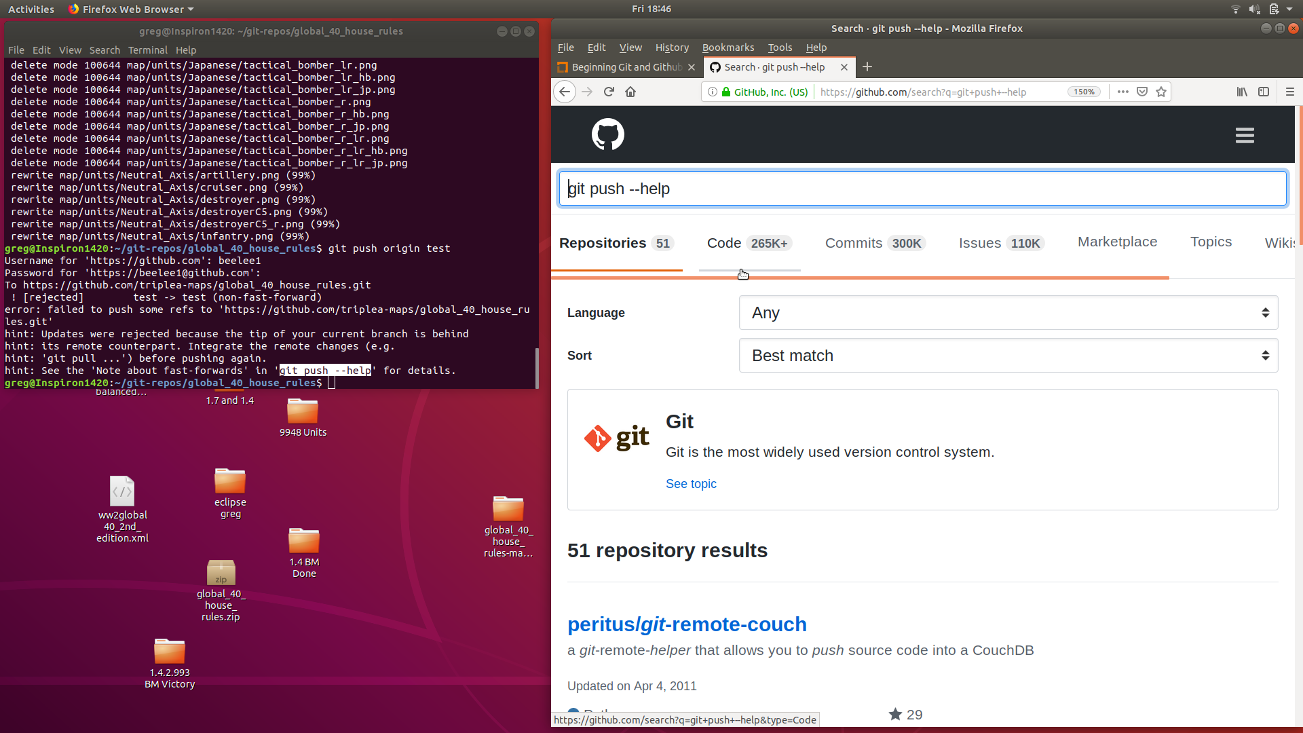Open page actions three-dot menu
The height and width of the screenshot is (733, 1303).
pyautogui.click(x=1123, y=92)
